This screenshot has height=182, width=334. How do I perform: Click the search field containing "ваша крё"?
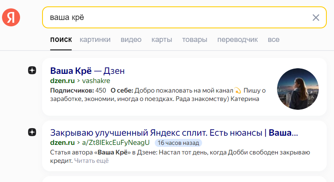(x=184, y=18)
